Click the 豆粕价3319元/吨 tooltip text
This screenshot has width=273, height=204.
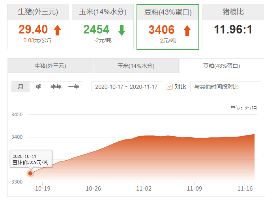click(x=30, y=162)
